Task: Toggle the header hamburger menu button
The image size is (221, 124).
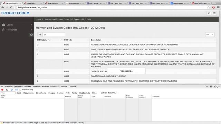Action: click(214, 13)
